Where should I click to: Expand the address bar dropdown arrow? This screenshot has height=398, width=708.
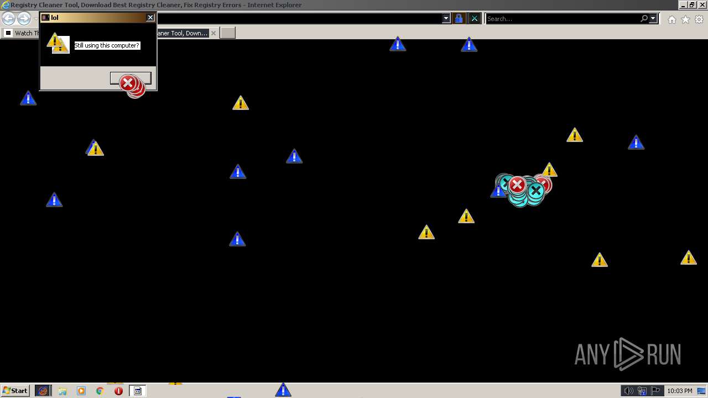(446, 18)
